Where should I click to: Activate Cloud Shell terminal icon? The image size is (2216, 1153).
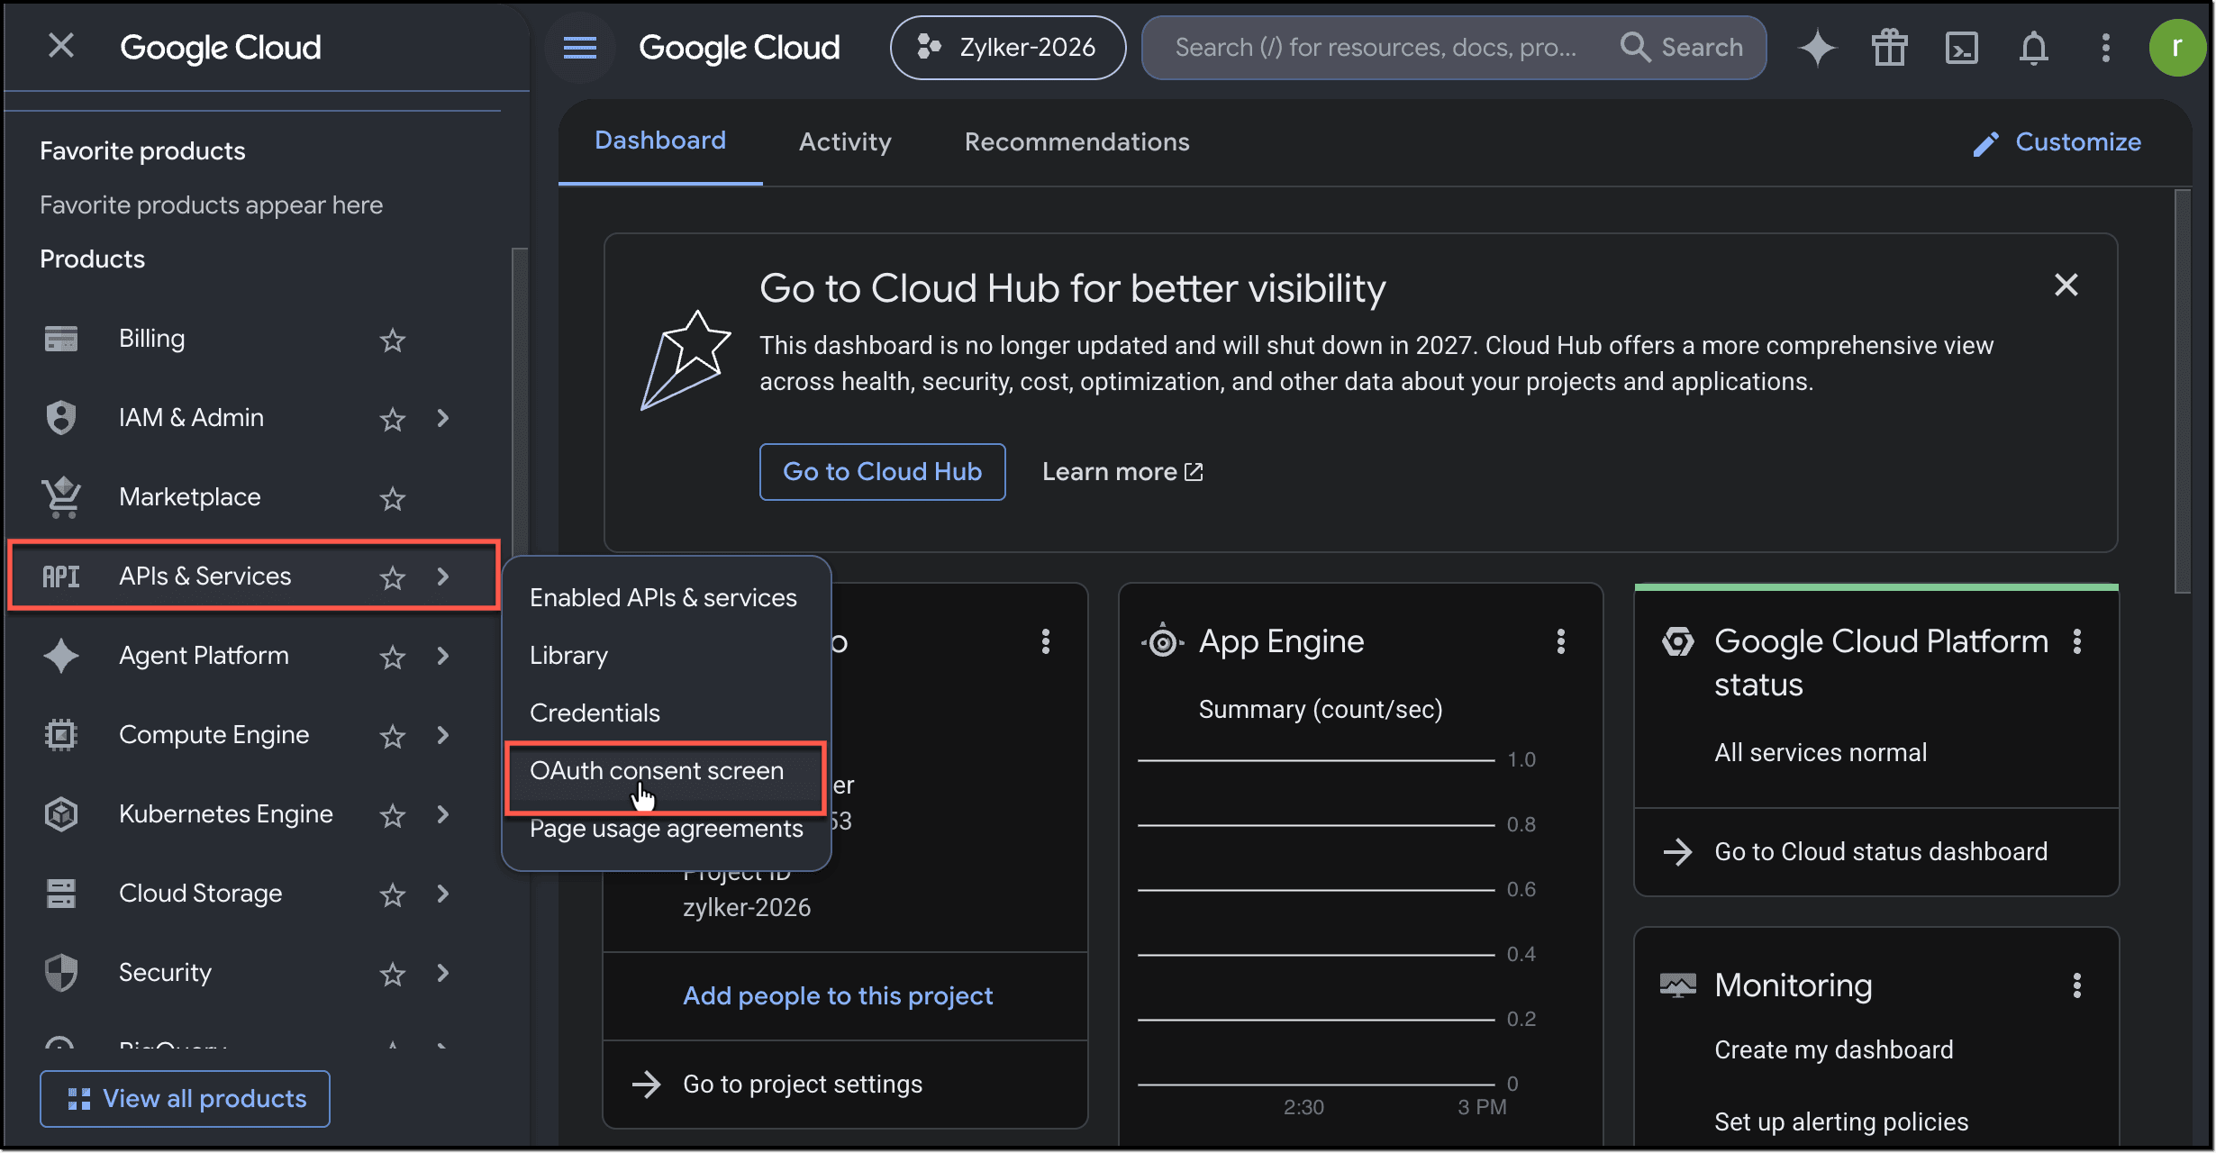1961,48
